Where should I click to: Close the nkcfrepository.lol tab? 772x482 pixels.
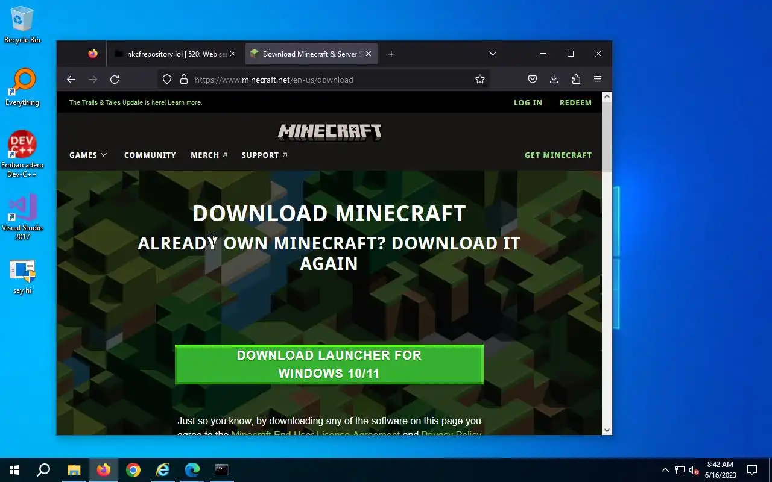(x=233, y=54)
